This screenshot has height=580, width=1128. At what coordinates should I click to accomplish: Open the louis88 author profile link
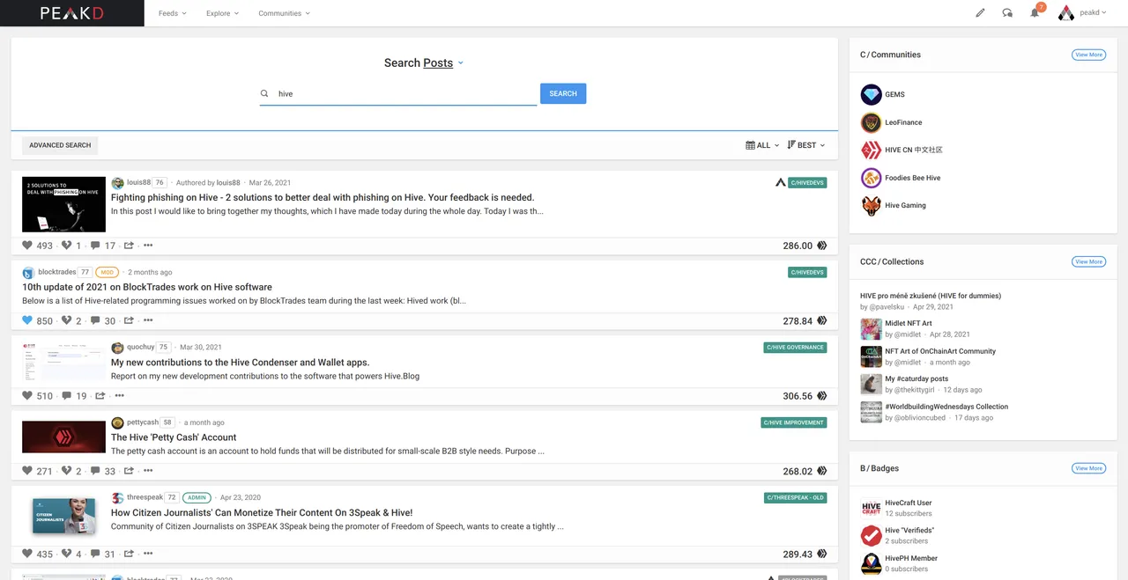click(x=138, y=182)
